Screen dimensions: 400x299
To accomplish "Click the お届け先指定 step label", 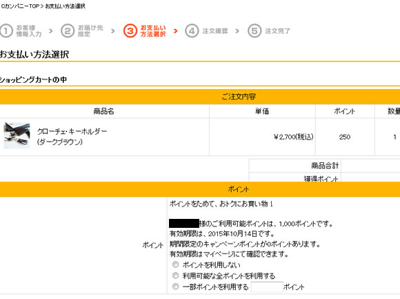I will (x=90, y=31).
